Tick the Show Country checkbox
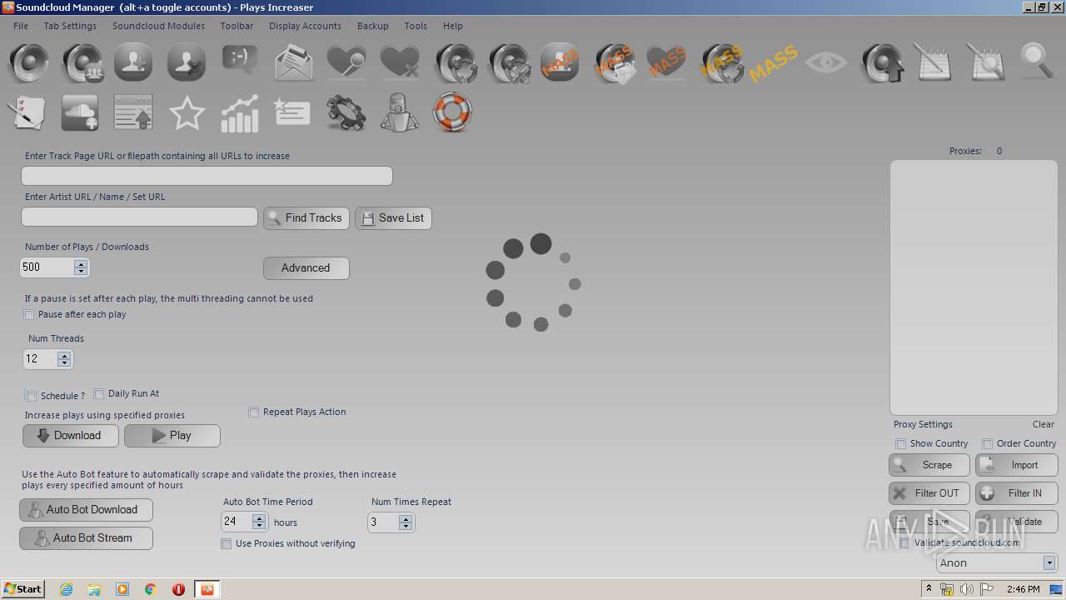 click(900, 444)
